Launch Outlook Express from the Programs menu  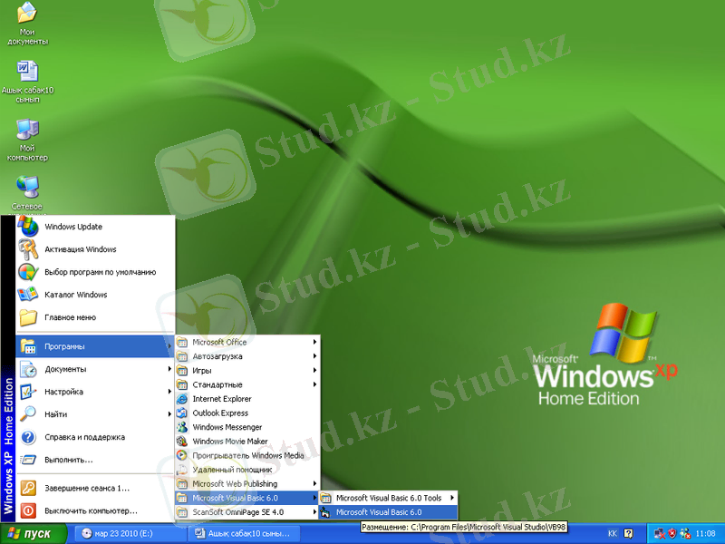[220, 413]
